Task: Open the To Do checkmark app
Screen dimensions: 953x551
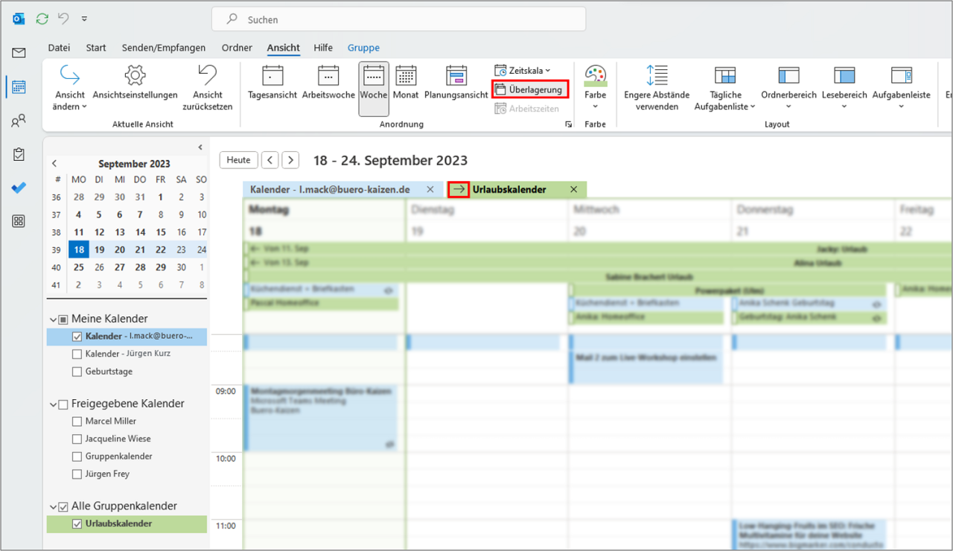Action: click(19, 188)
